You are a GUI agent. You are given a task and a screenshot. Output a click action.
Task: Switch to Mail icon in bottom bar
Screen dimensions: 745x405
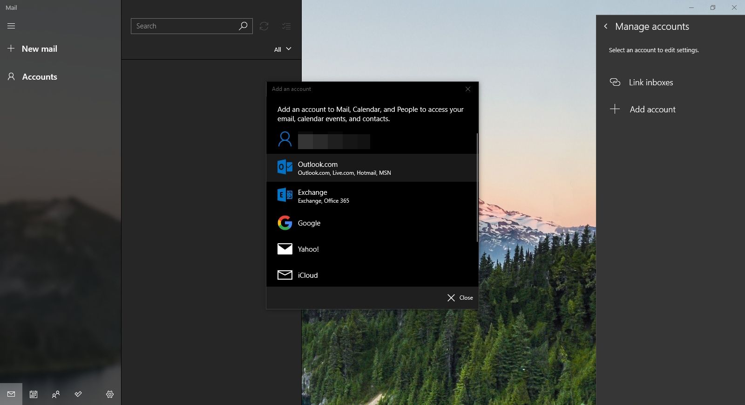(x=11, y=394)
